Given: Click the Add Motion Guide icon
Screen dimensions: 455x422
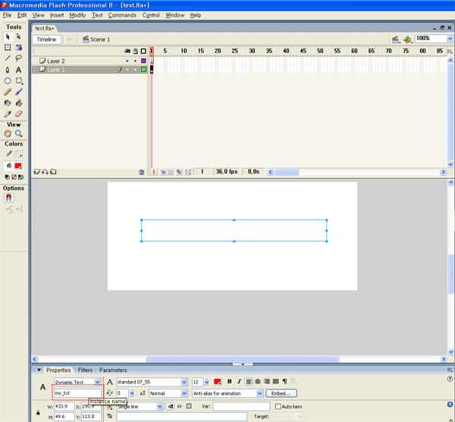Looking at the screenshot, I should [x=45, y=172].
